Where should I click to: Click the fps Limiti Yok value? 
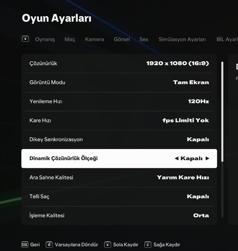point(186,121)
